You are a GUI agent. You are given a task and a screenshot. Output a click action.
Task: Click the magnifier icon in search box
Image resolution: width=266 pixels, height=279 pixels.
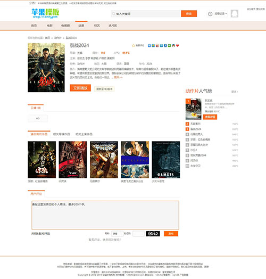pyautogui.click(x=113, y=14)
